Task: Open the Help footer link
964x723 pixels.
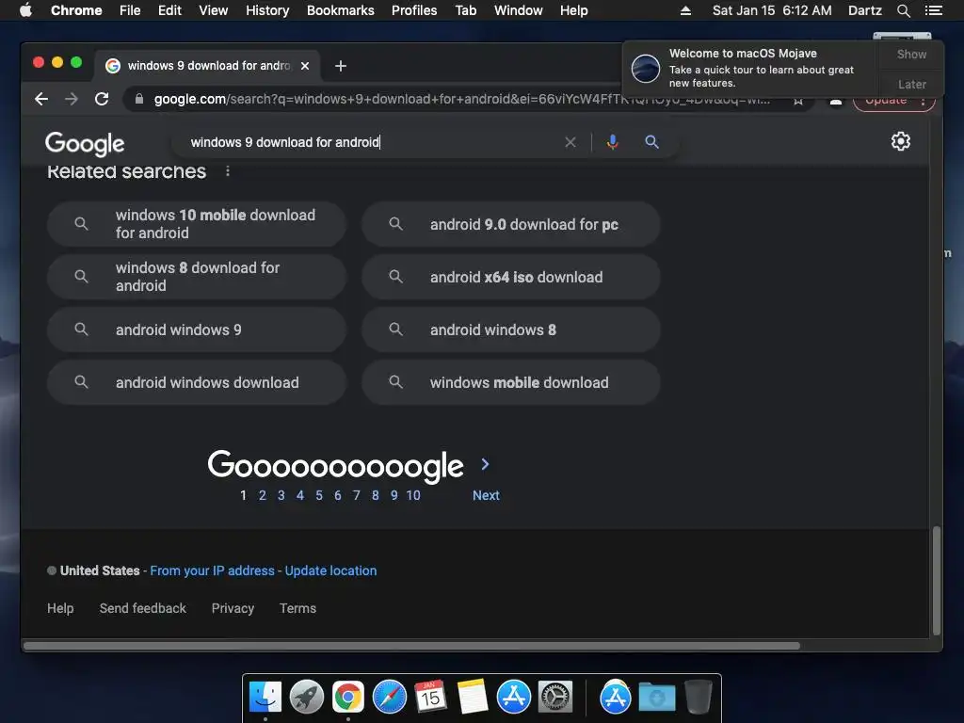Action: pyautogui.click(x=60, y=608)
